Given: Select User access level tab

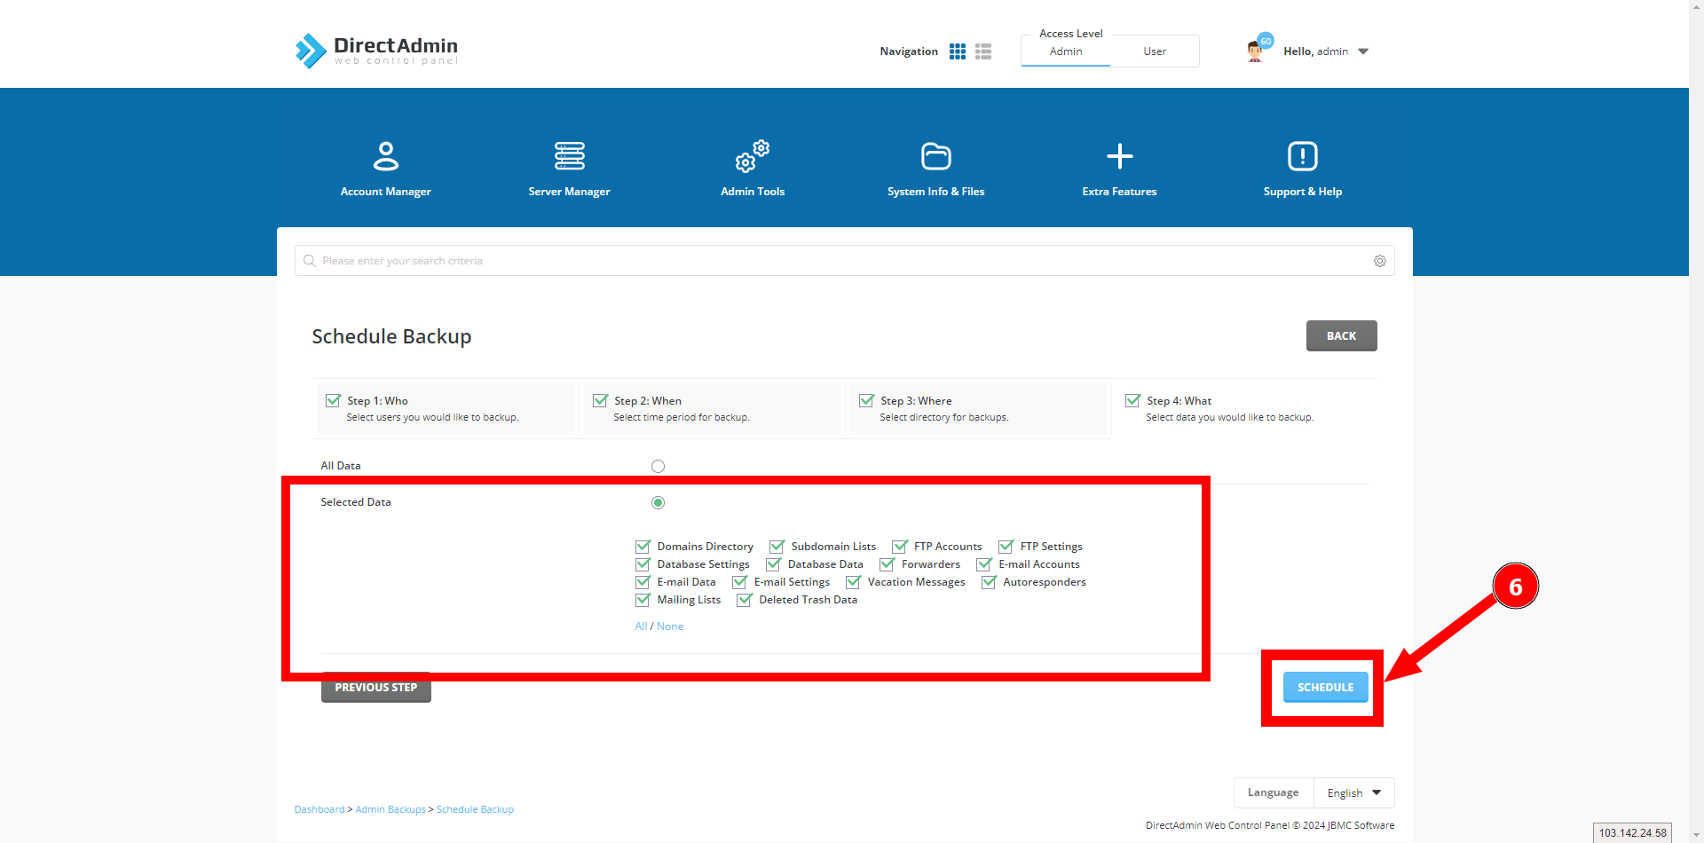Looking at the screenshot, I should [1155, 51].
